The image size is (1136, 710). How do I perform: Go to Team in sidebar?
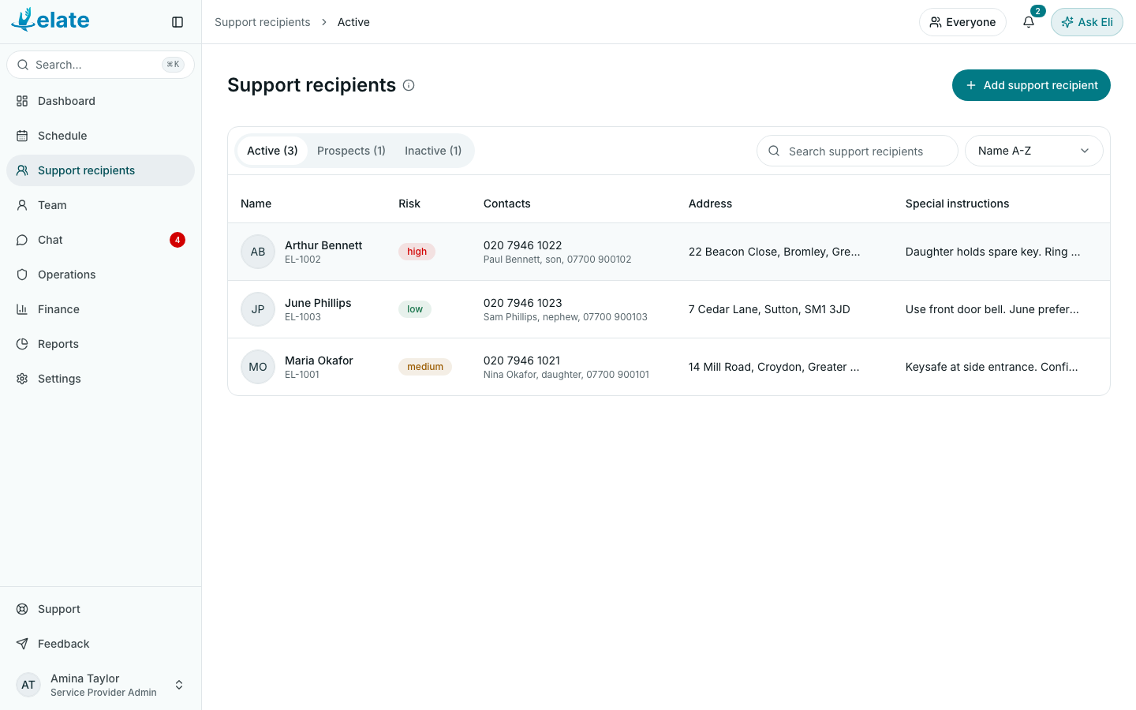point(101,205)
